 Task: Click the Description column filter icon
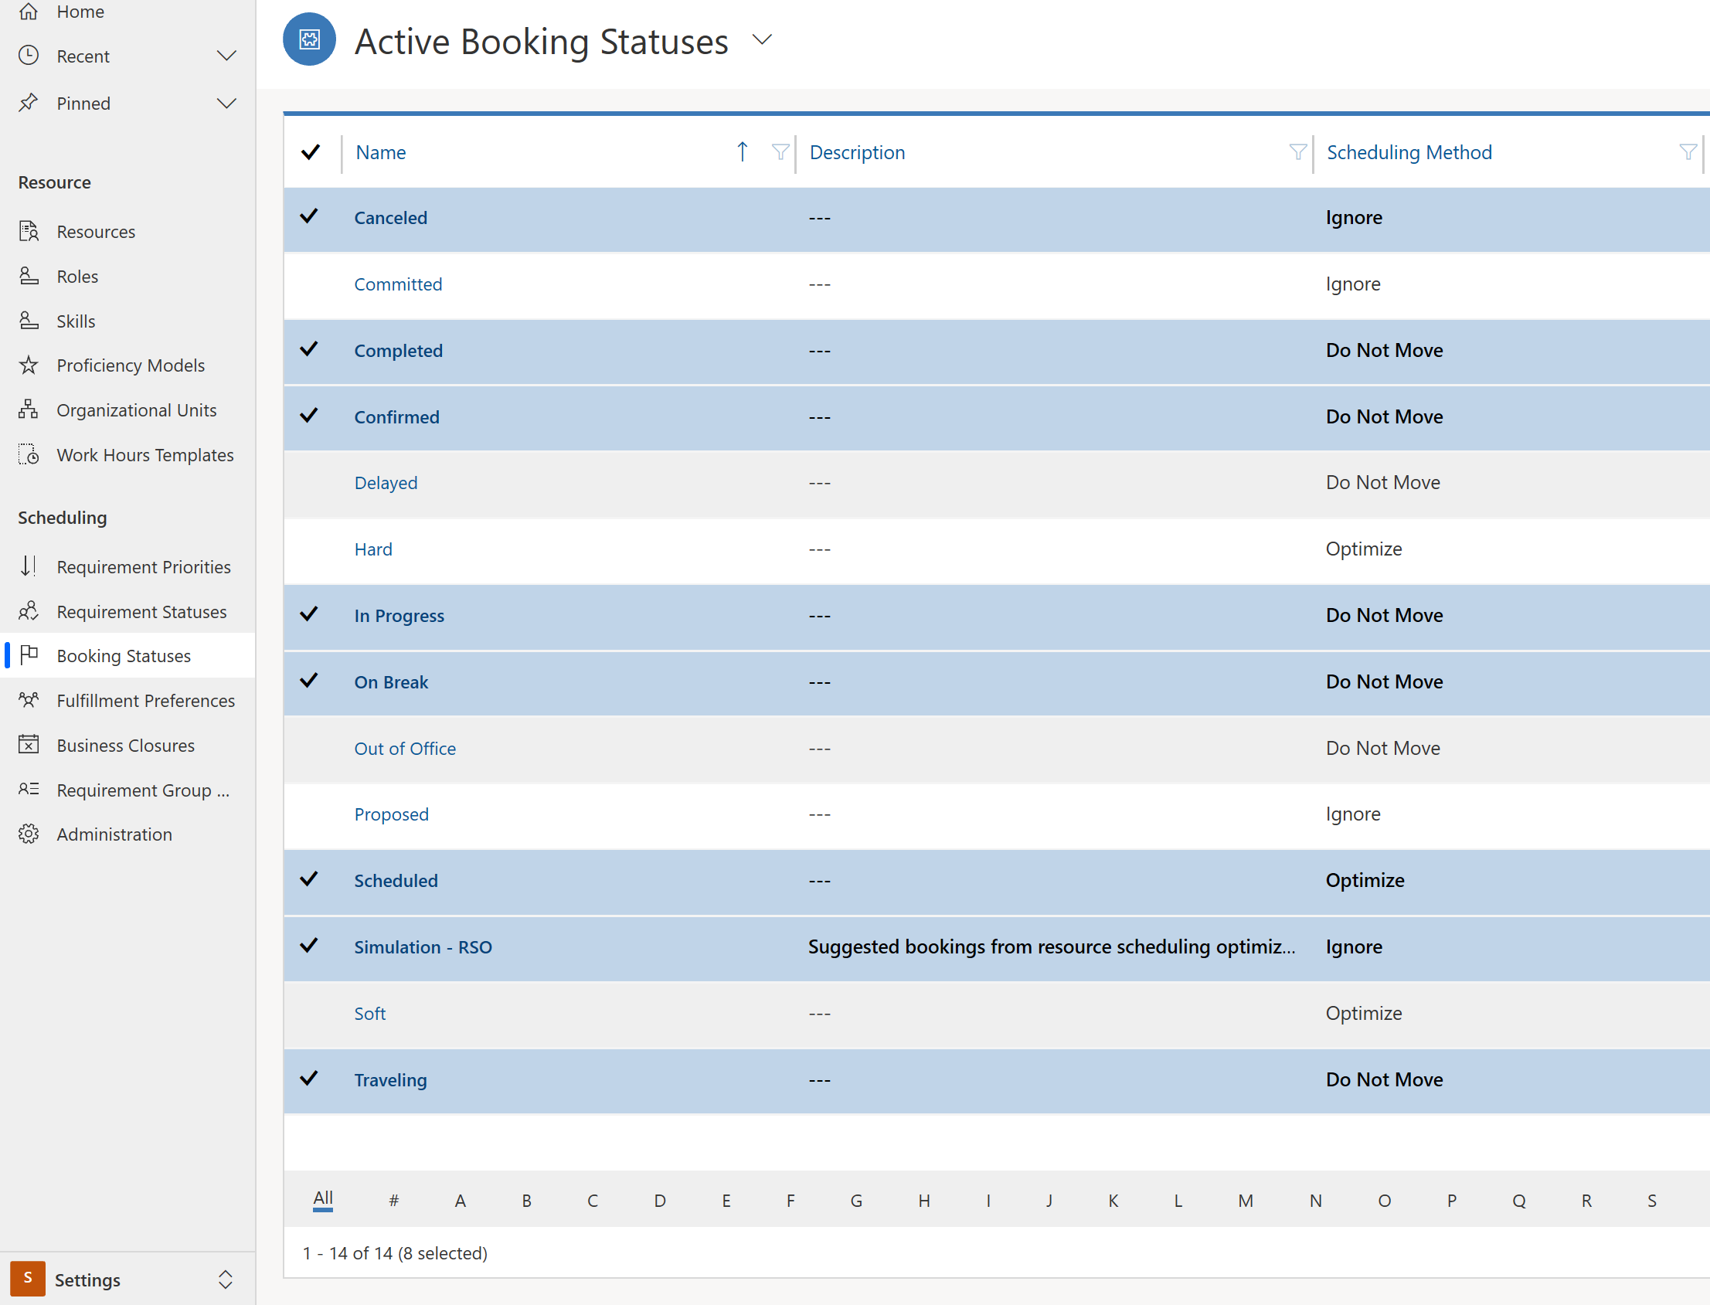(x=1297, y=152)
